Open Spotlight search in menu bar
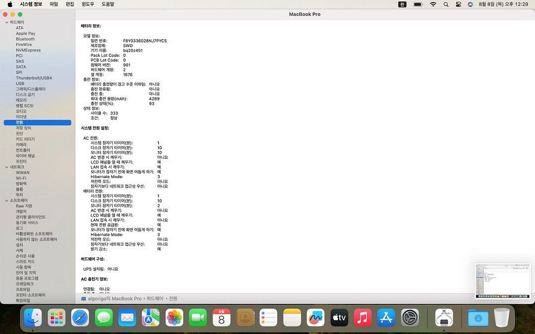535x334 pixels. point(446,4)
